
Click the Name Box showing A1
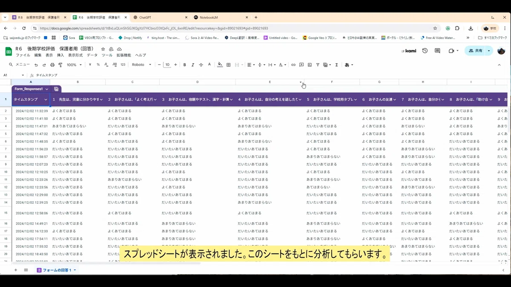(13, 75)
